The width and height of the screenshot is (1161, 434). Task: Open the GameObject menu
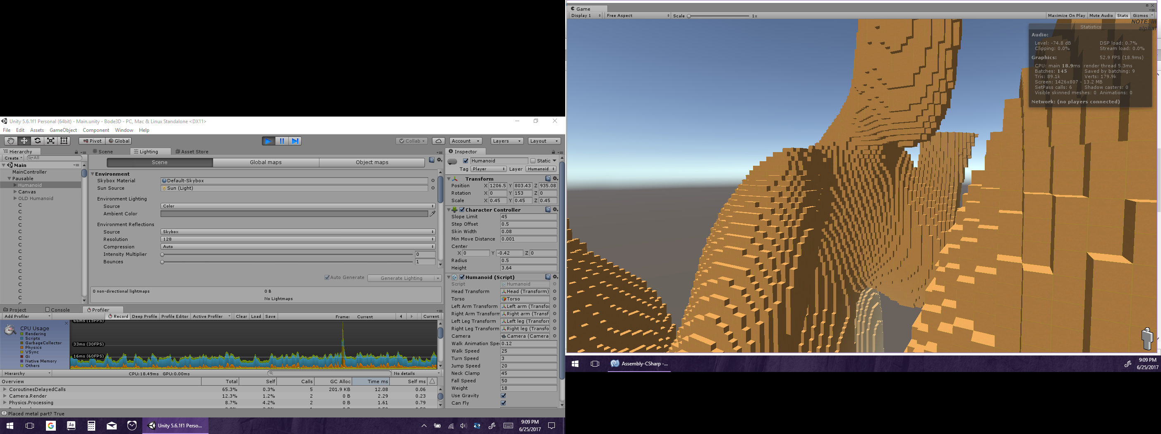[63, 130]
